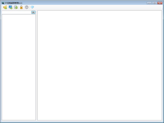Minimize the 57 remote desktop manager window
164x123 pixels.
[149, 3]
